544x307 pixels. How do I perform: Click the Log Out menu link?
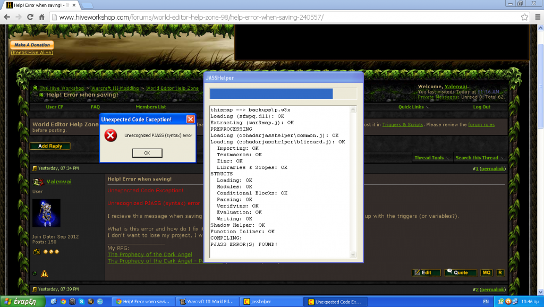(481, 107)
